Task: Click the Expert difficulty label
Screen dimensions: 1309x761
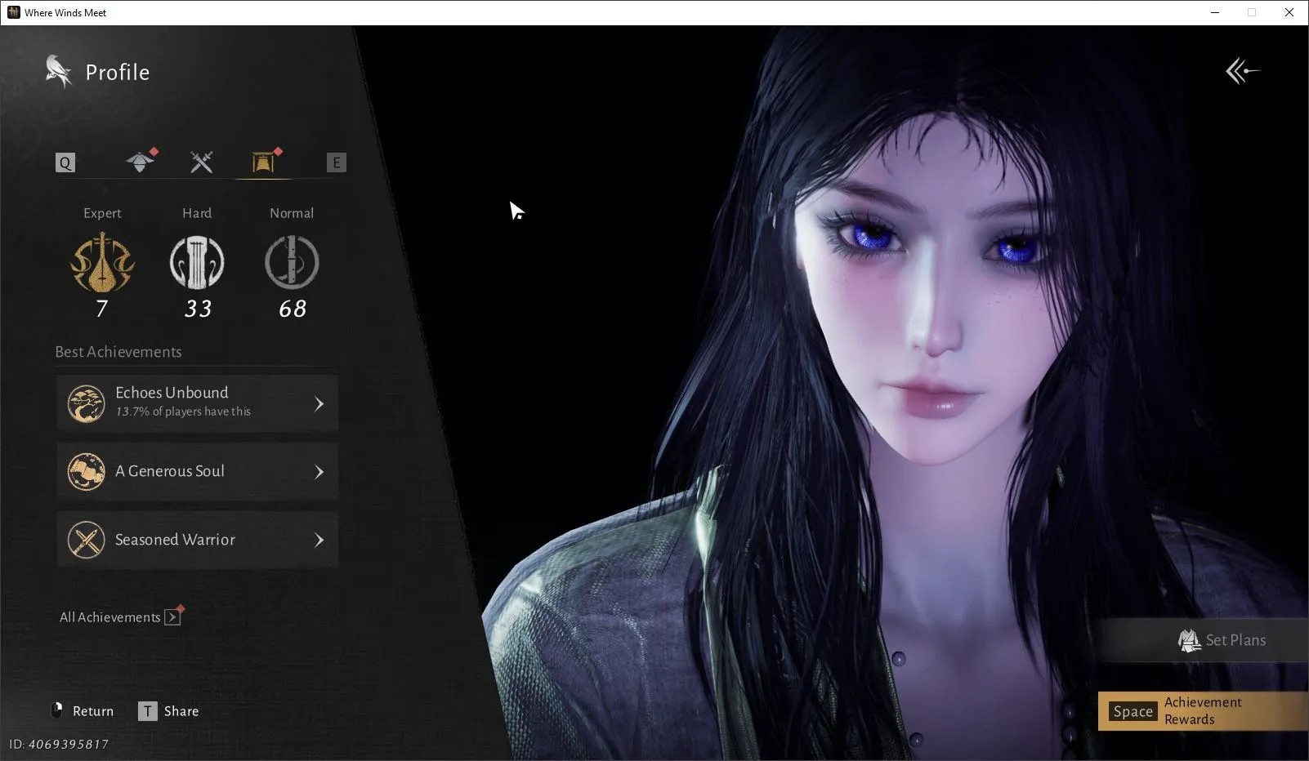Action: pyautogui.click(x=102, y=213)
